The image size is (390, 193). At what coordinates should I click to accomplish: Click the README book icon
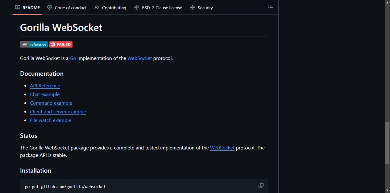(x=18, y=8)
